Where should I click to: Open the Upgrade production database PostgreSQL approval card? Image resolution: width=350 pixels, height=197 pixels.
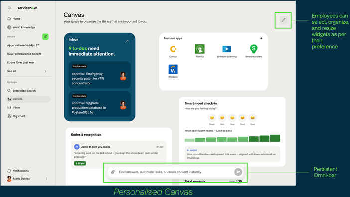[100, 104]
